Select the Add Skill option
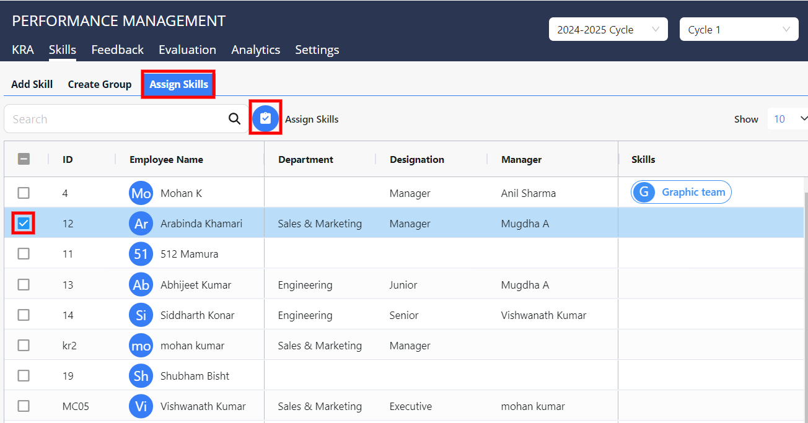Image resolution: width=808 pixels, height=423 pixels. click(x=32, y=84)
